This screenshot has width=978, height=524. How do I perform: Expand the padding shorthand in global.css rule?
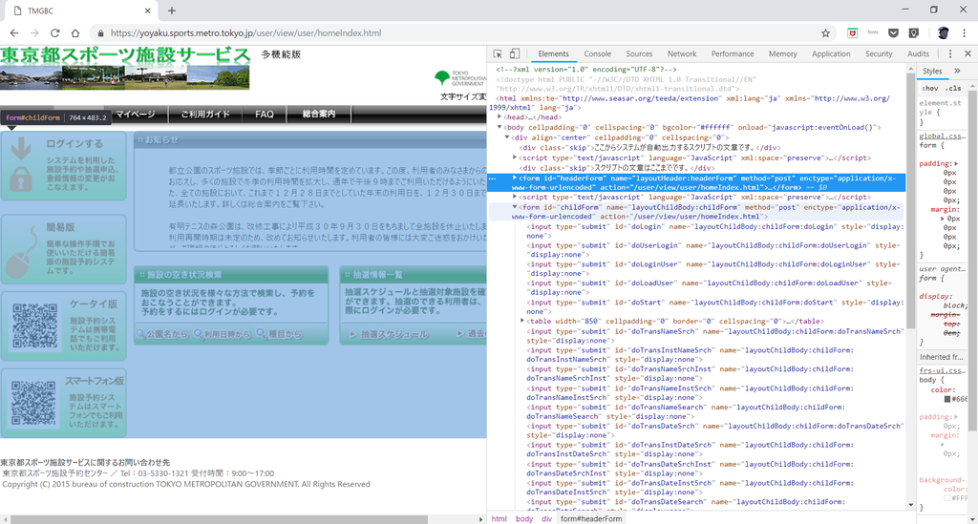[x=956, y=164]
